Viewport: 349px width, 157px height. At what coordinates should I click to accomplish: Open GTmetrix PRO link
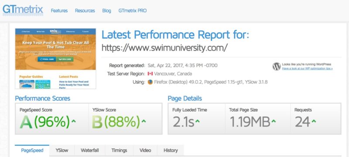click(133, 10)
